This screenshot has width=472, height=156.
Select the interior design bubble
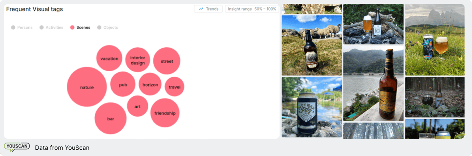[138, 60]
